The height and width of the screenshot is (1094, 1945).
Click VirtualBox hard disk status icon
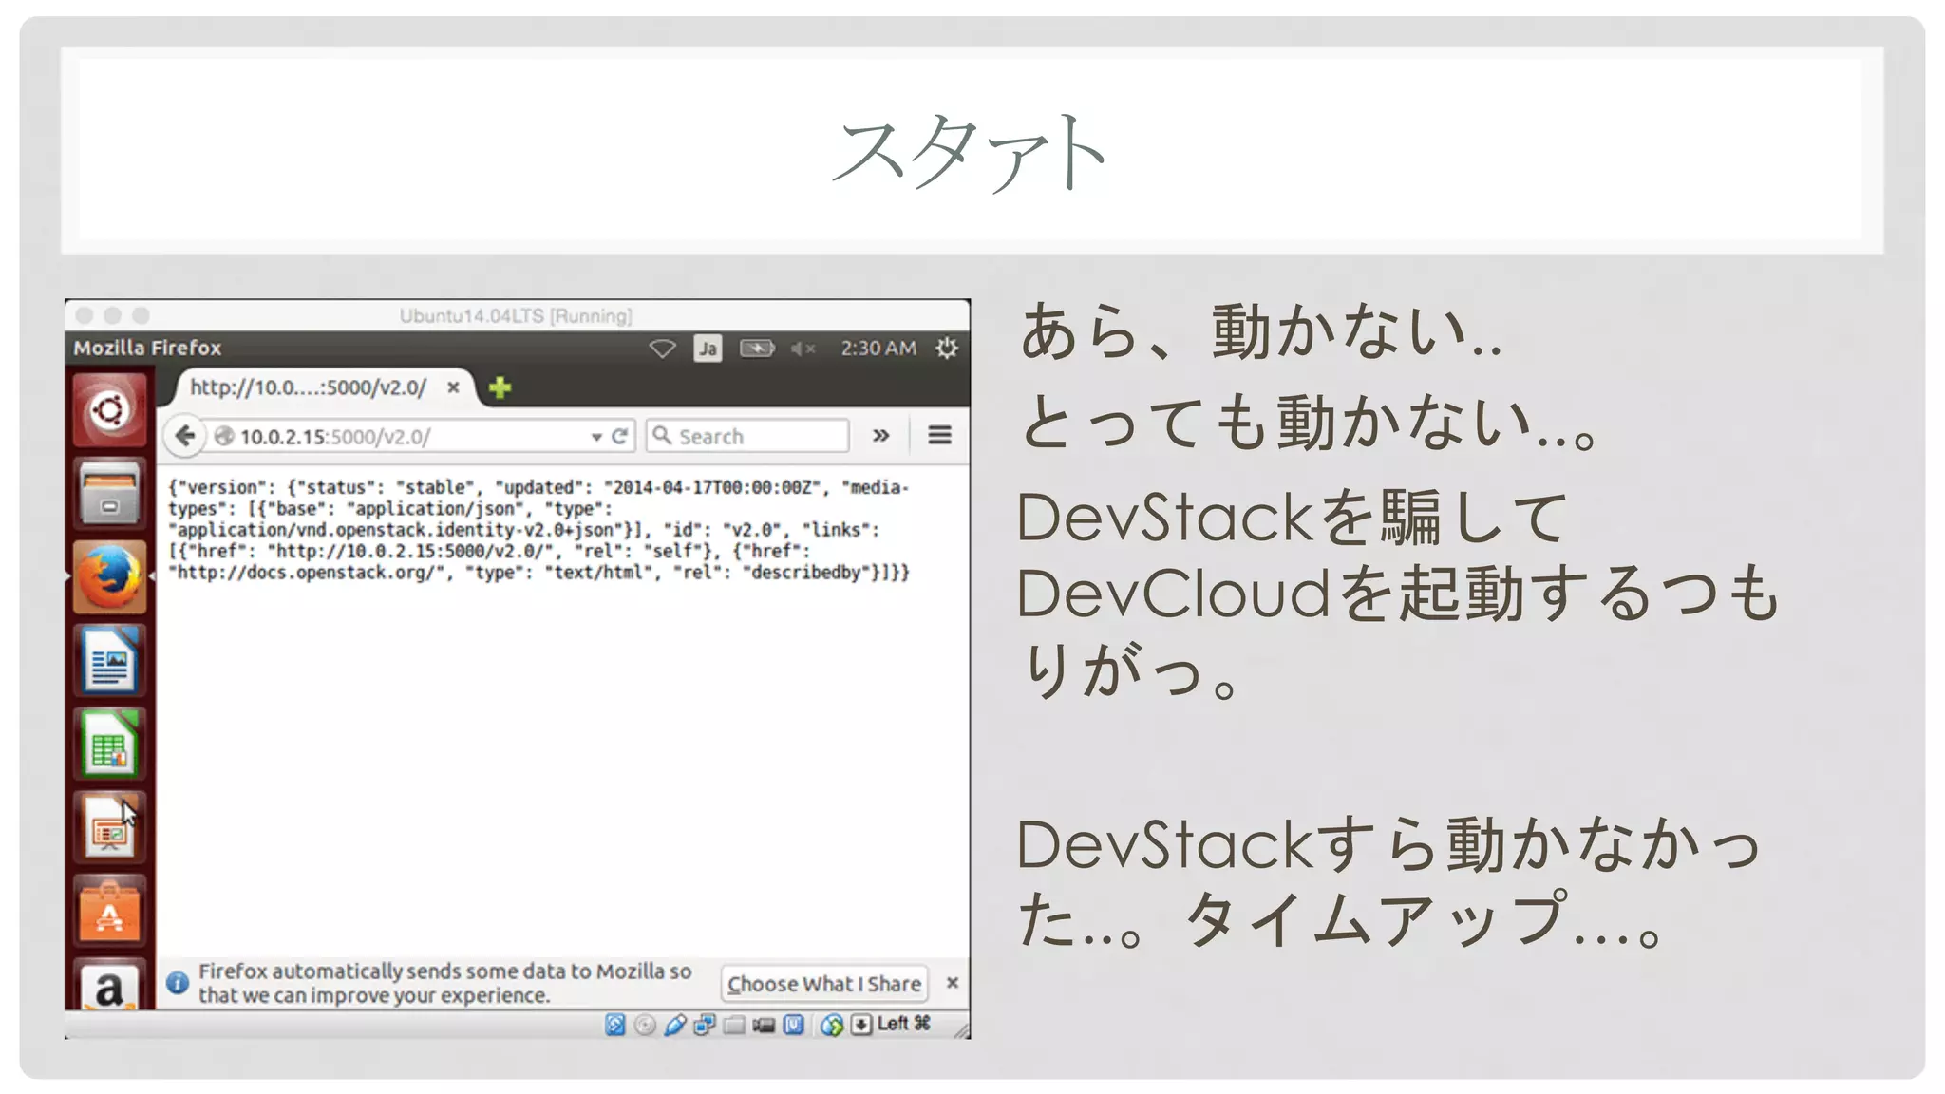[x=615, y=1024]
